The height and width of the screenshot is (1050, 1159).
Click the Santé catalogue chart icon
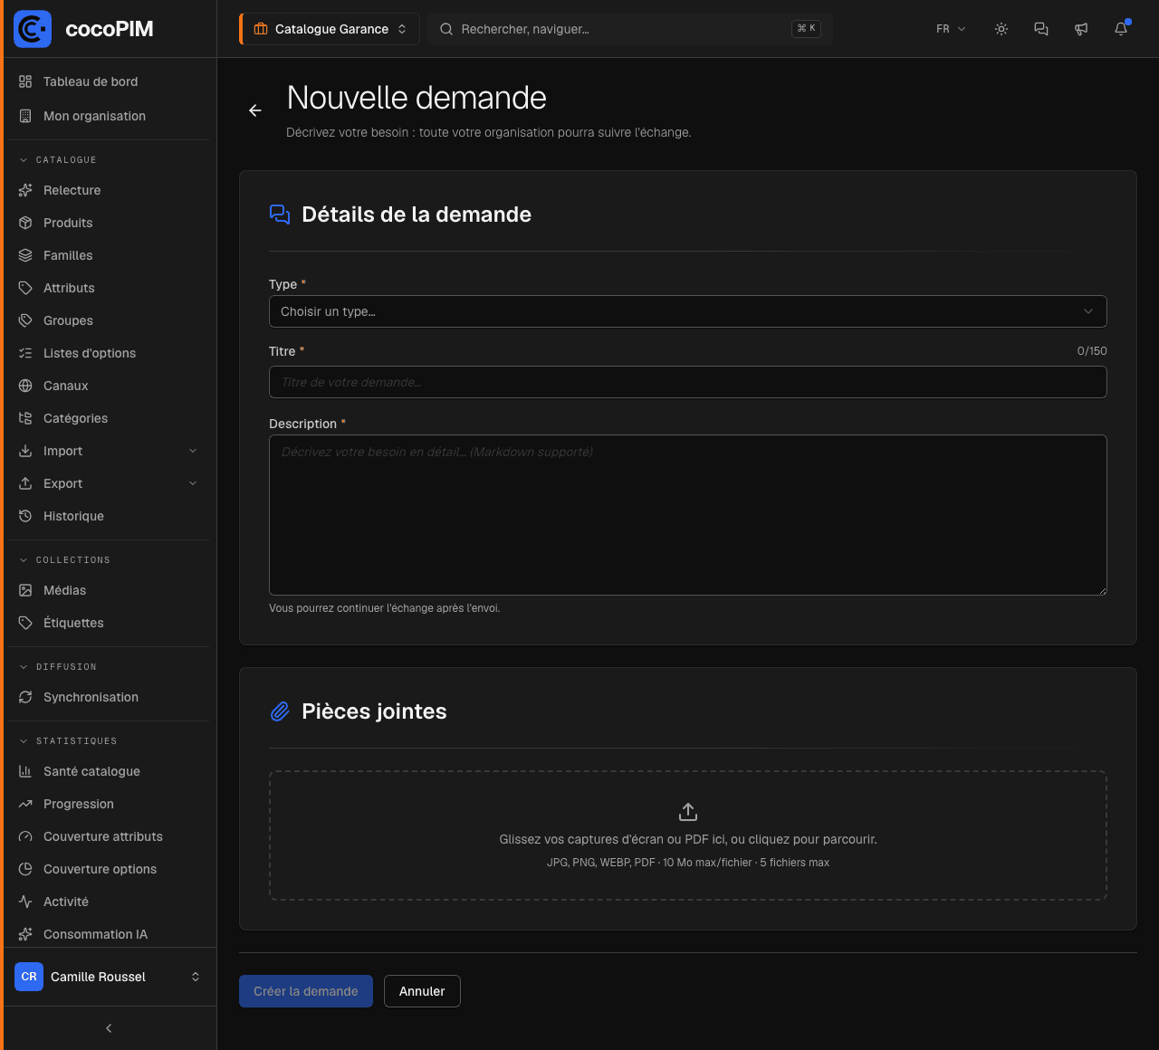pyautogui.click(x=25, y=771)
